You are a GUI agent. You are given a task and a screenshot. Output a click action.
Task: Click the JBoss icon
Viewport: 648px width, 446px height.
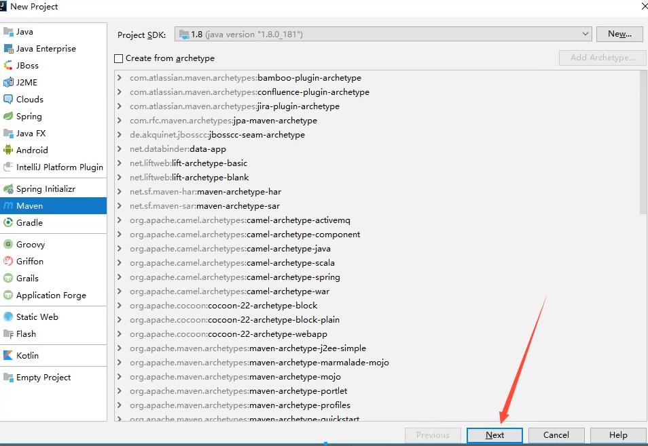pyautogui.click(x=8, y=66)
